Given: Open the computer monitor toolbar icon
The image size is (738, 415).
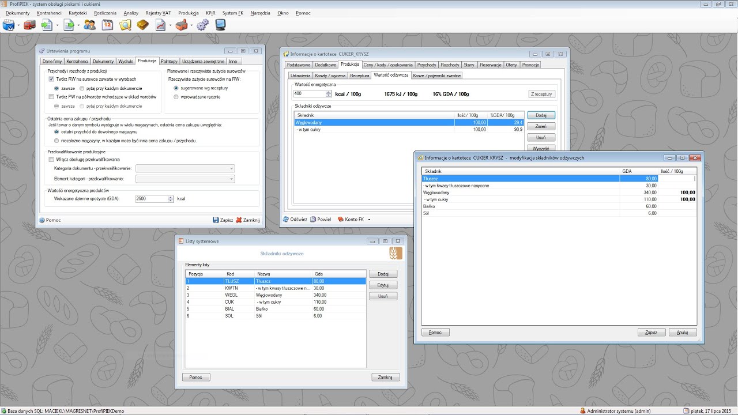Looking at the screenshot, I should point(220,25).
